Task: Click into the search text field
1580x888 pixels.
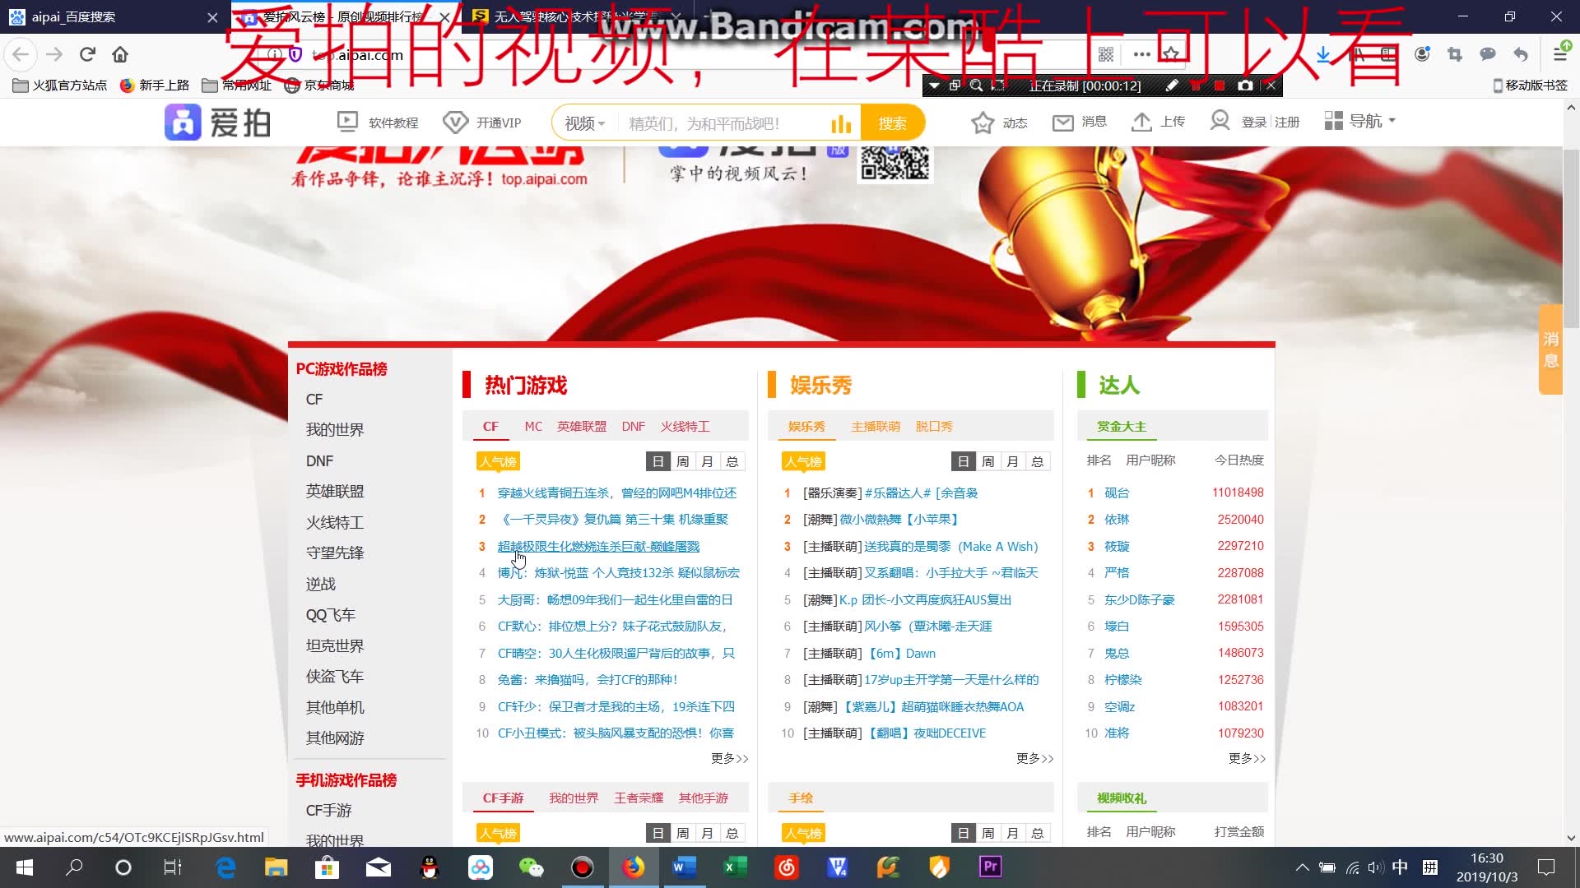Action: point(724,123)
